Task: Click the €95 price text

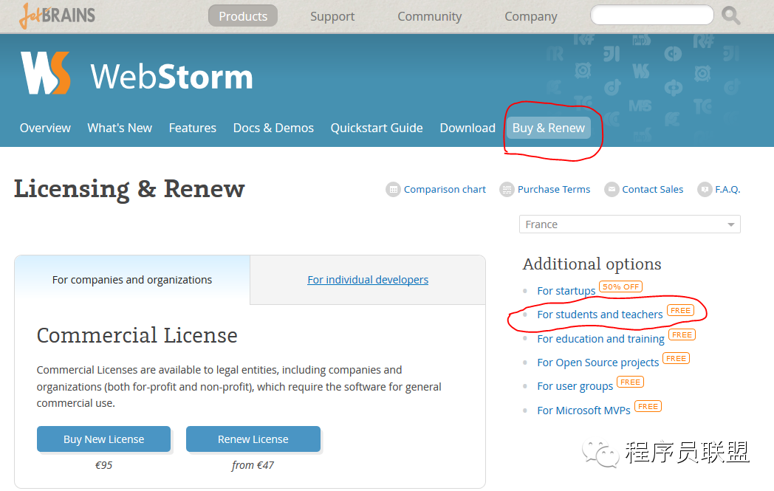Action: (103, 465)
